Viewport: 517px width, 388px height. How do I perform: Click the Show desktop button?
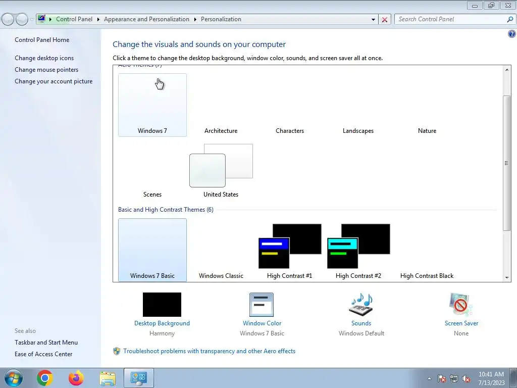coord(513,378)
